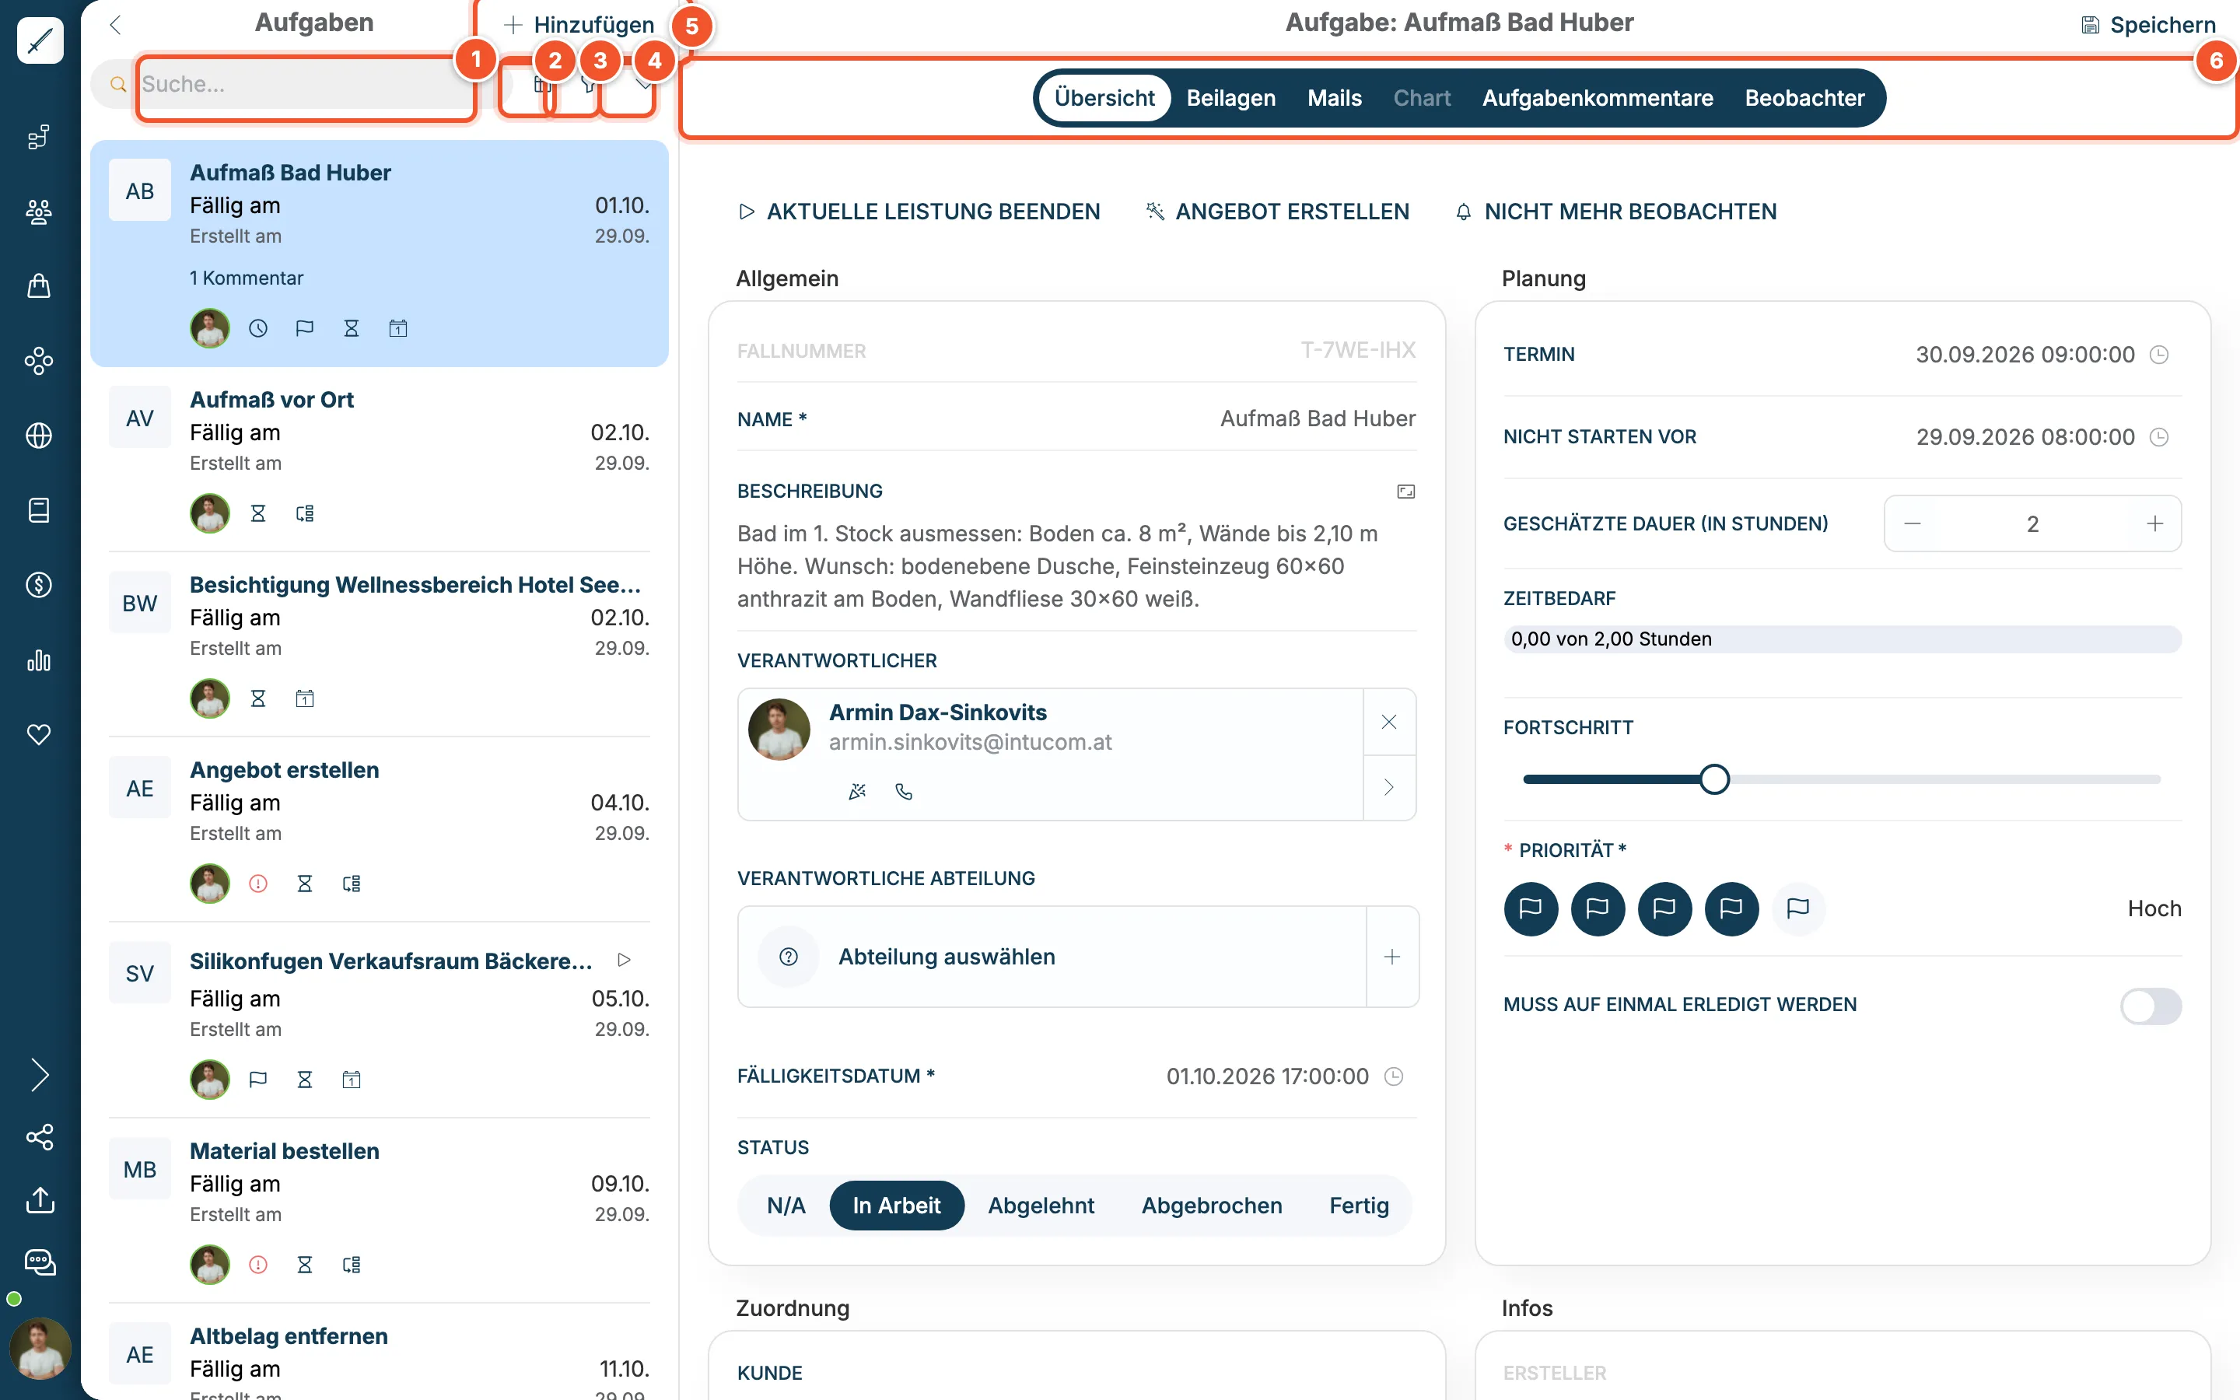Click the play icon beside Silikonfugen Verkaufsraum
The height and width of the screenshot is (1400, 2240).
(x=624, y=961)
